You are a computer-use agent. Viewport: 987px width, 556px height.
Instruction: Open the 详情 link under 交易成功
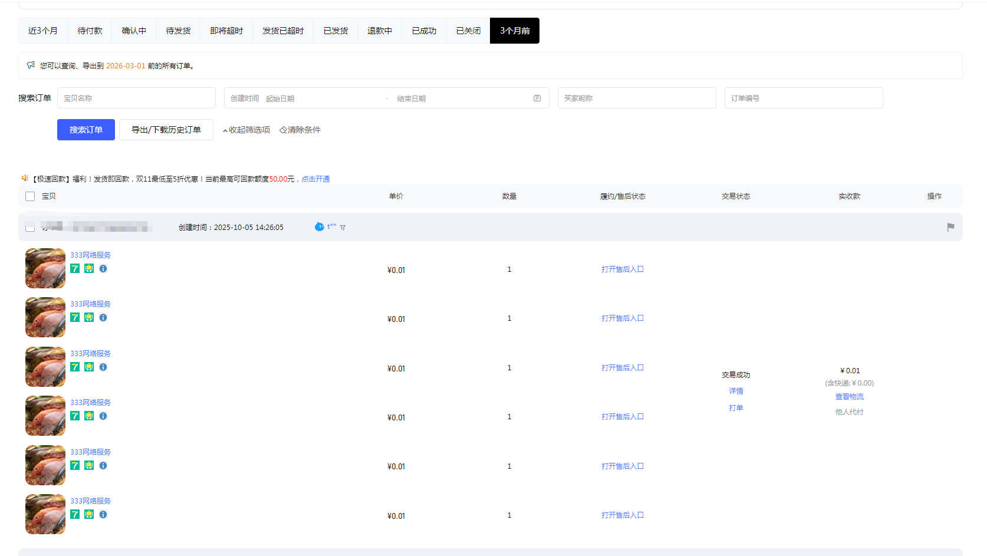[736, 391]
